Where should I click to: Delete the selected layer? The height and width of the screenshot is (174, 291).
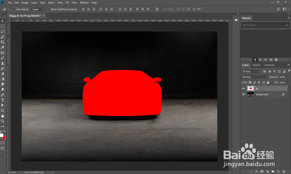284,172
